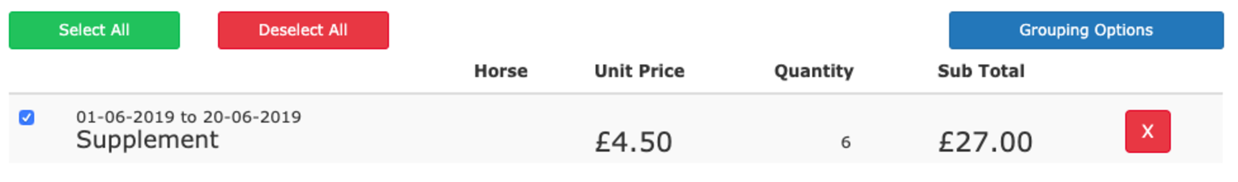
Task: Show the blue Grouping Options settings
Action: click(1086, 30)
